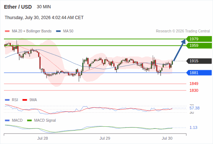This screenshot has width=213, height=144.
Task: Click the Jul 29 time axis marker
Action: 105,138
